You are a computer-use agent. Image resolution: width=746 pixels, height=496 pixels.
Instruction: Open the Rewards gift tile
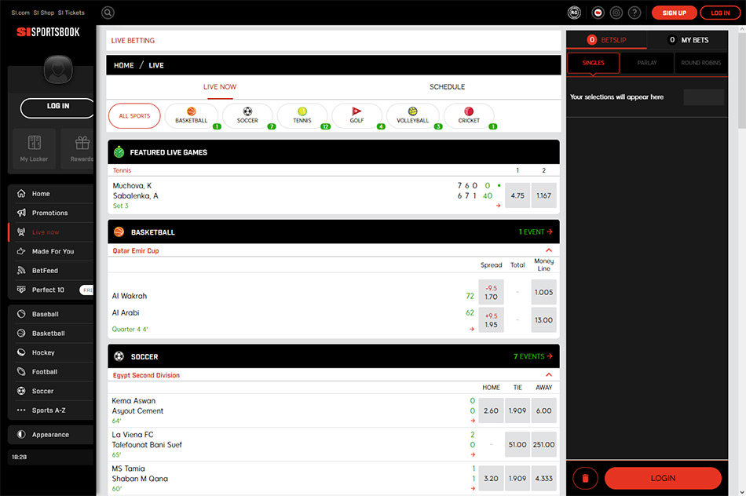(x=78, y=148)
